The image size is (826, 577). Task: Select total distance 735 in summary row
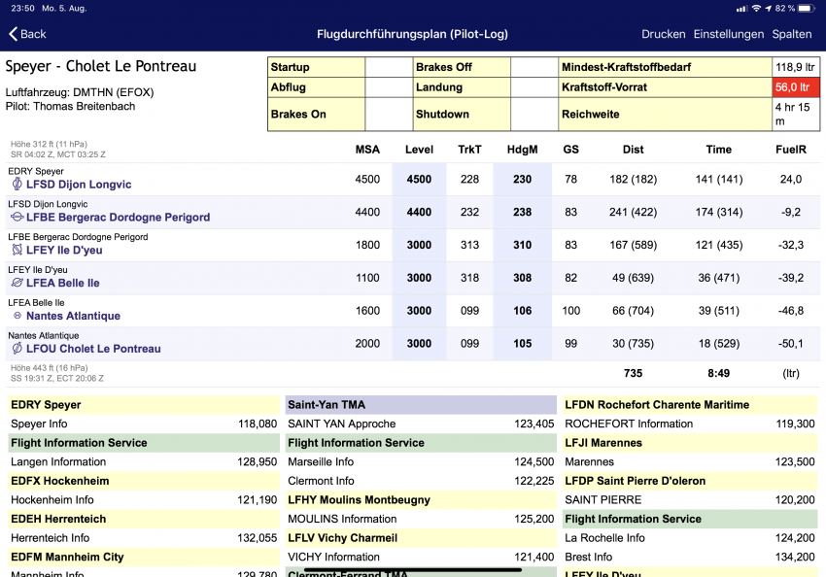point(633,373)
